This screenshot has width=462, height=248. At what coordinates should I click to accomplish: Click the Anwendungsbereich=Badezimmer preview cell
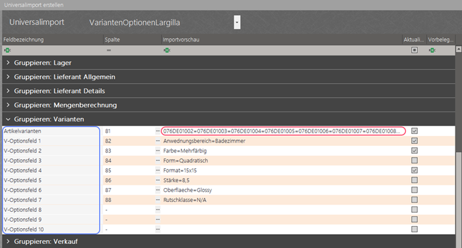[204, 140]
